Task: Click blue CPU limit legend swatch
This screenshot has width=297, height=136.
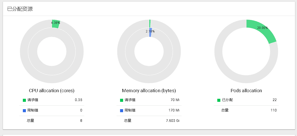Action: [24, 111]
